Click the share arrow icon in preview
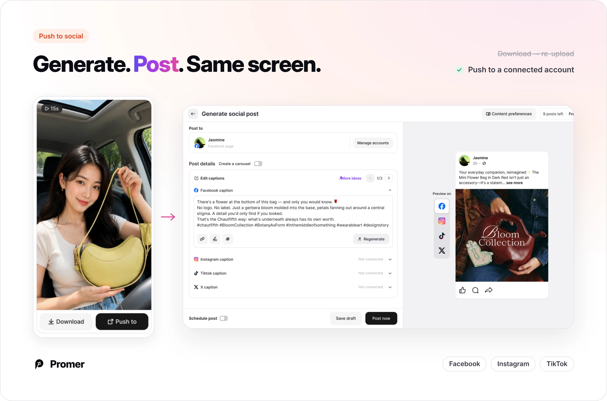The height and width of the screenshot is (401, 607). 489,290
